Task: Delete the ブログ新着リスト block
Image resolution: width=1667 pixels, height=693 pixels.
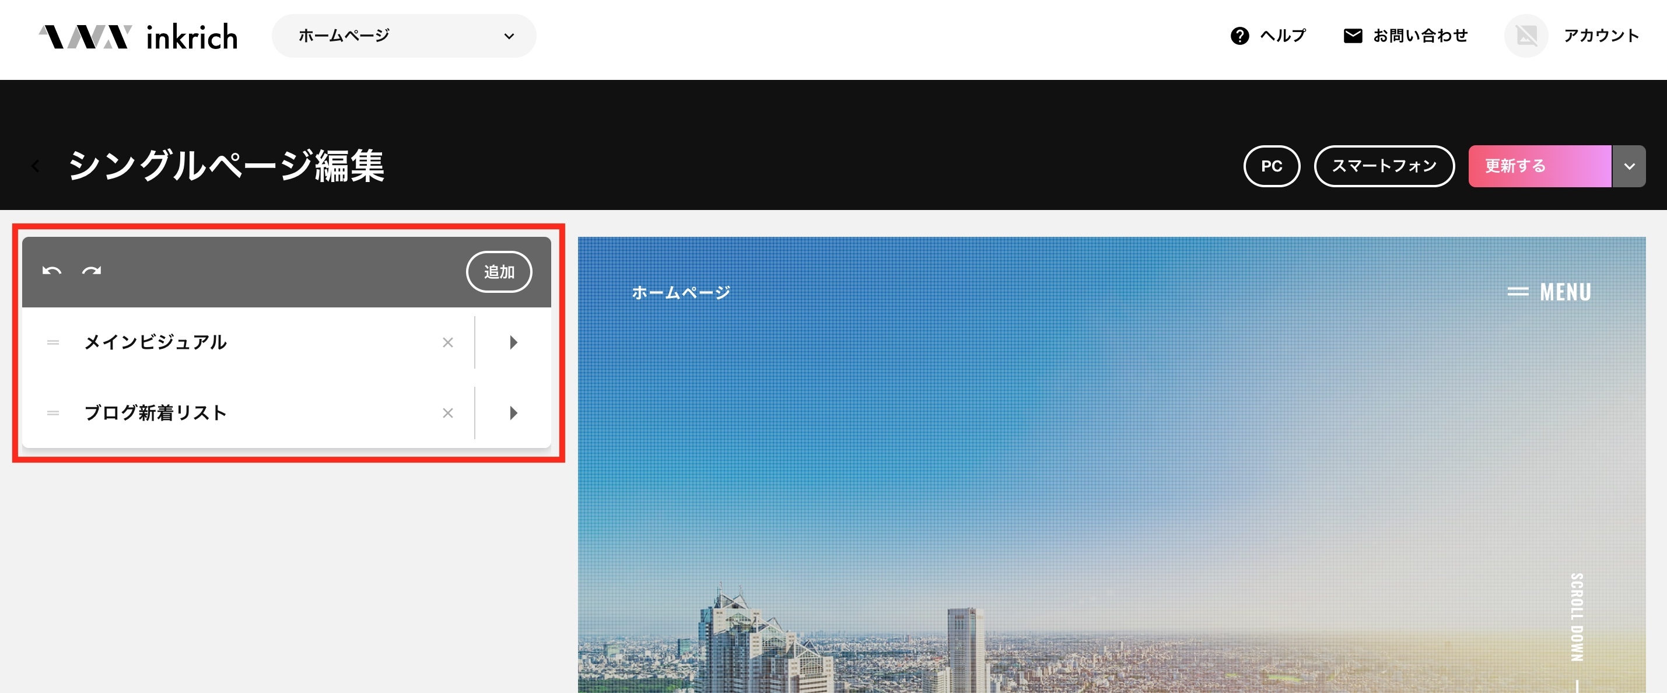Action: pos(448,413)
